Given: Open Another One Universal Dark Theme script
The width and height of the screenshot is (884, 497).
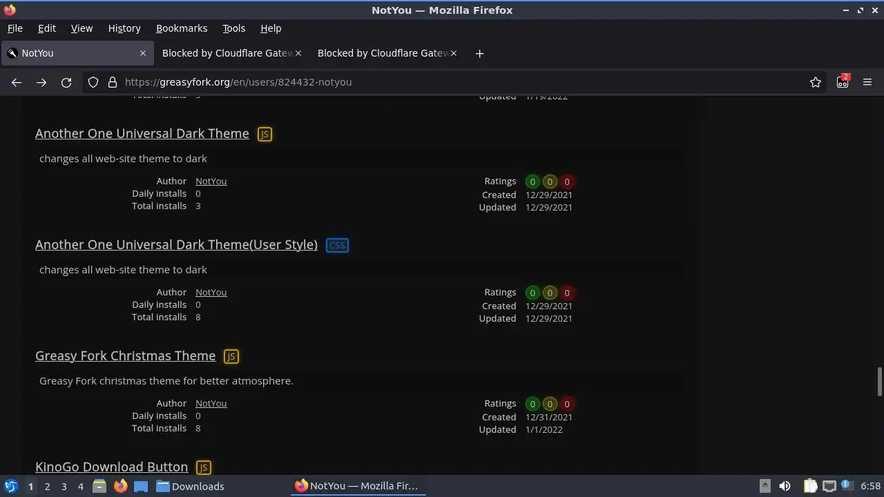Looking at the screenshot, I should (142, 133).
